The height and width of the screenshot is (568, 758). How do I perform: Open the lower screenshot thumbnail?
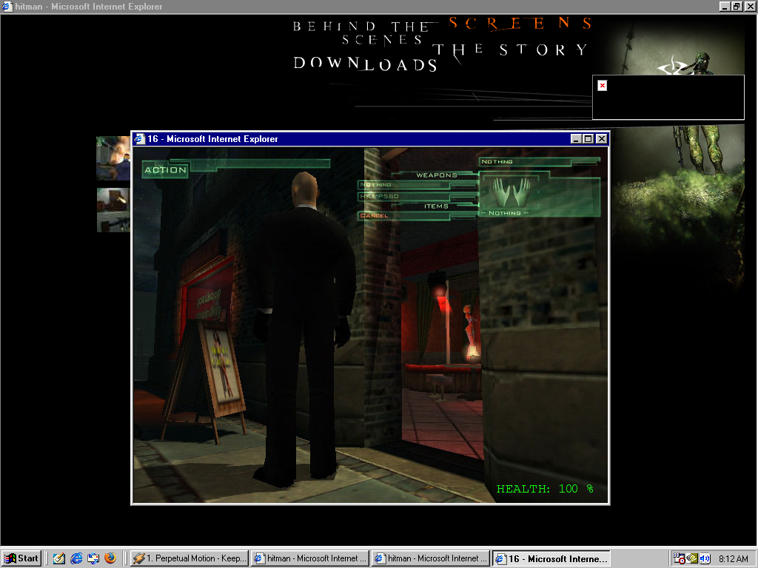tap(113, 210)
